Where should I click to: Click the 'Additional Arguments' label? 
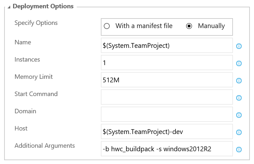coord(45,146)
